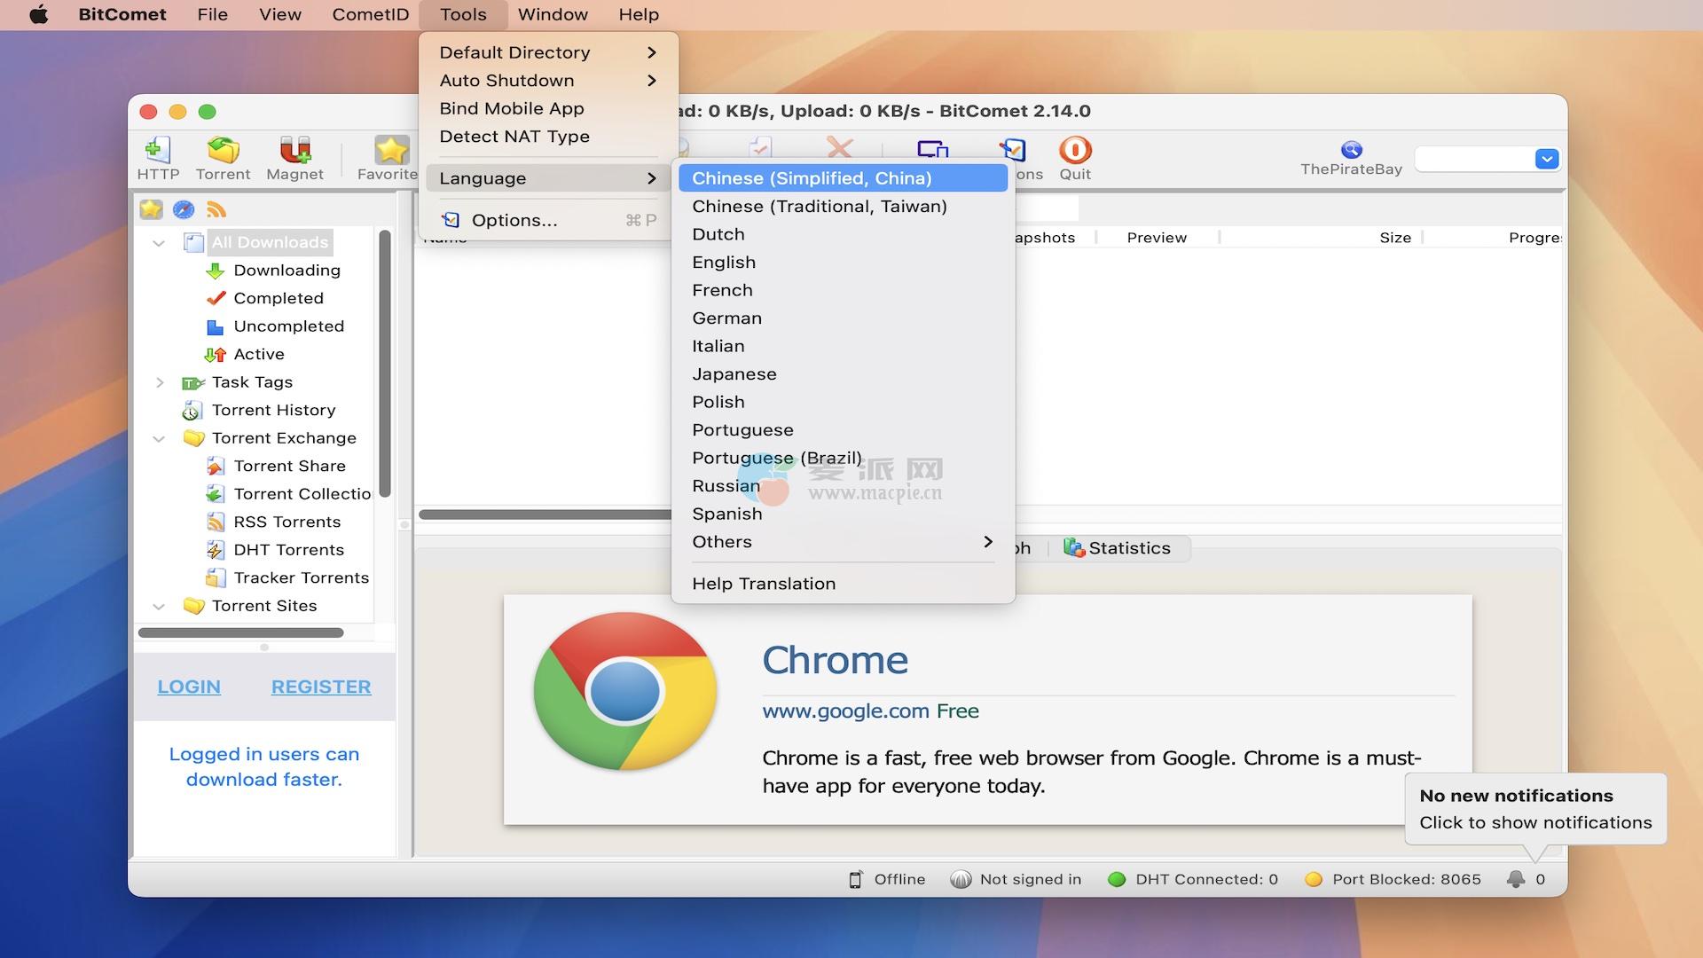
Task: Expand the Task Tags tree node
Action: coord(160,382)
